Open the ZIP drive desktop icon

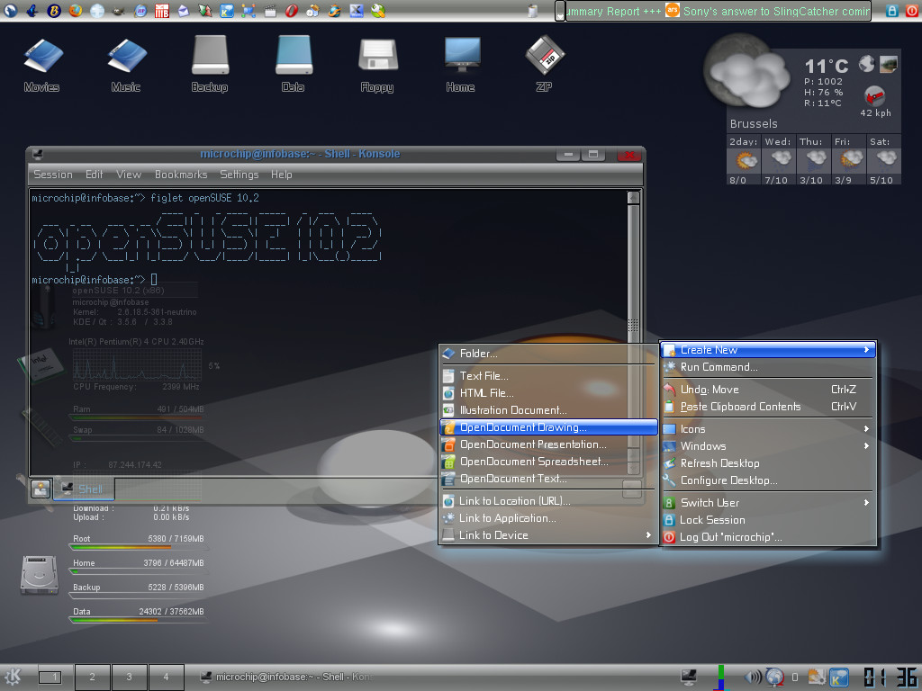[545, 64]
